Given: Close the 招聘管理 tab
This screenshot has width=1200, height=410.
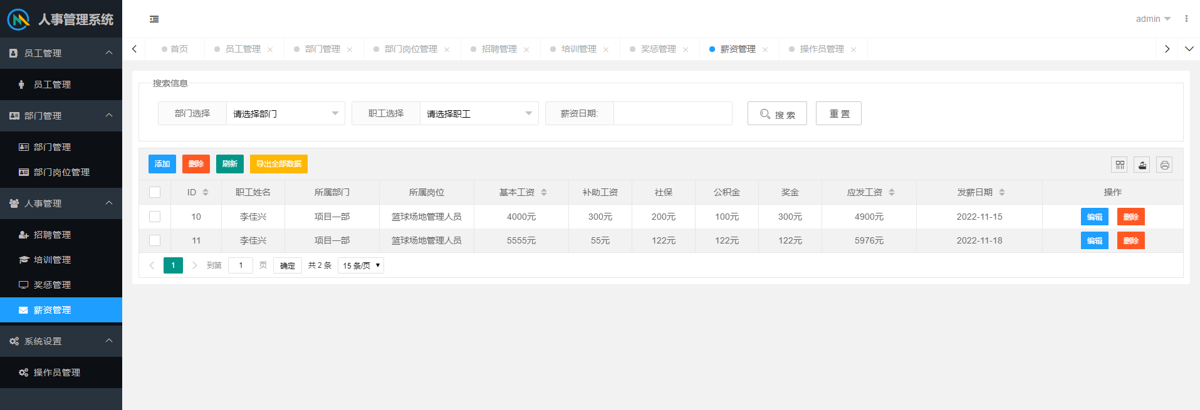Looking at the screenshot, I should [526, 49].
